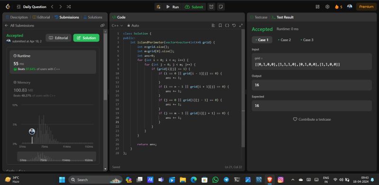
Task: Switch to the Testcase tab
Action: (259, 17)
